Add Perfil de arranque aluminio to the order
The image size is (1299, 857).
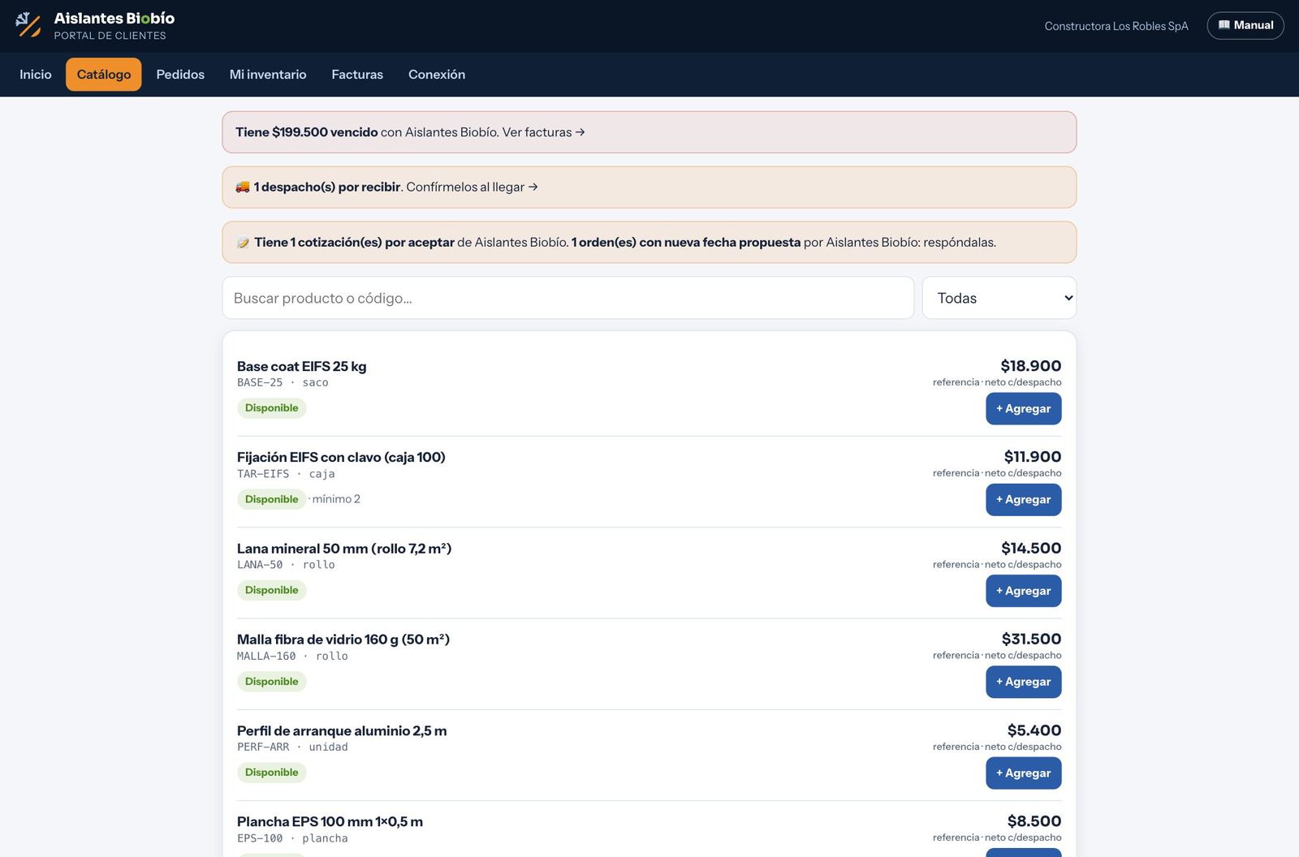tap(1024, 773)
